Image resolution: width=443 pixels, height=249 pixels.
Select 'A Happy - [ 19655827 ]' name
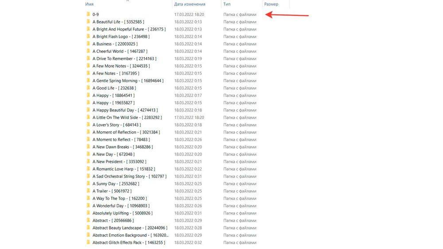(113, 103)
